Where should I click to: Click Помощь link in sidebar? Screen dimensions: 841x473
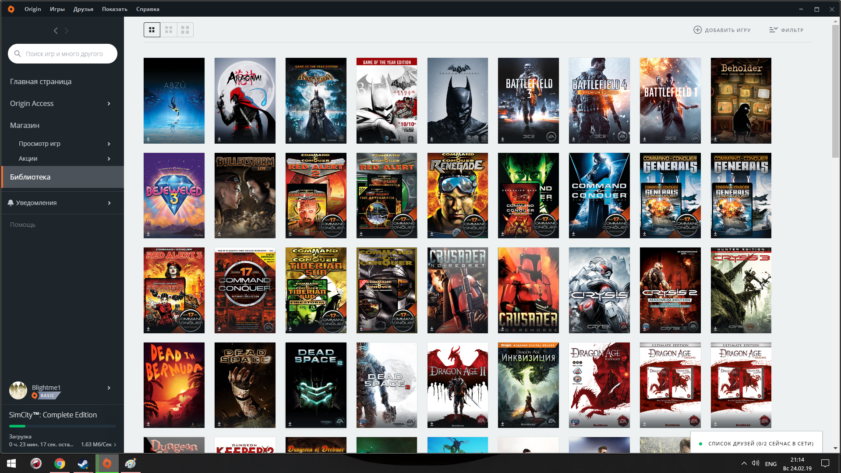point(23,225)
